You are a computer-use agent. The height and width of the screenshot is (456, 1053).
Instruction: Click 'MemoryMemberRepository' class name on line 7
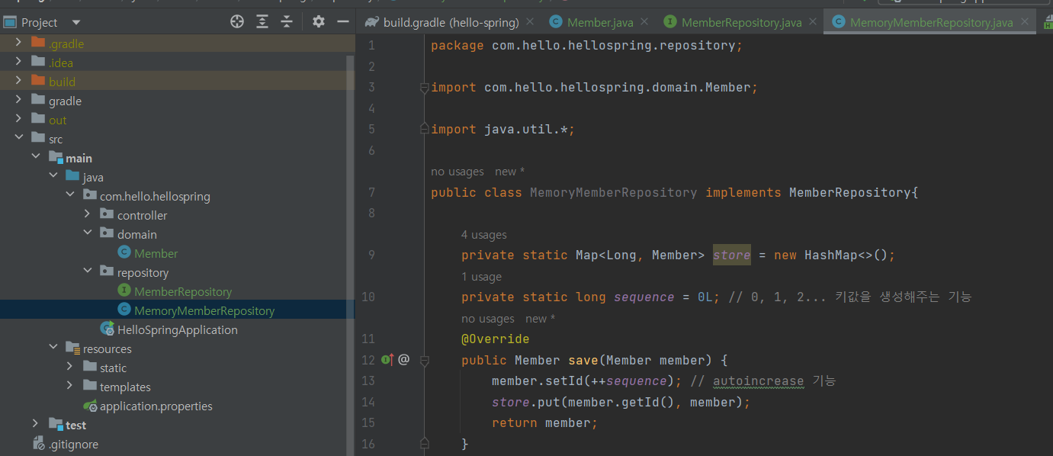(x=614, y=192)
